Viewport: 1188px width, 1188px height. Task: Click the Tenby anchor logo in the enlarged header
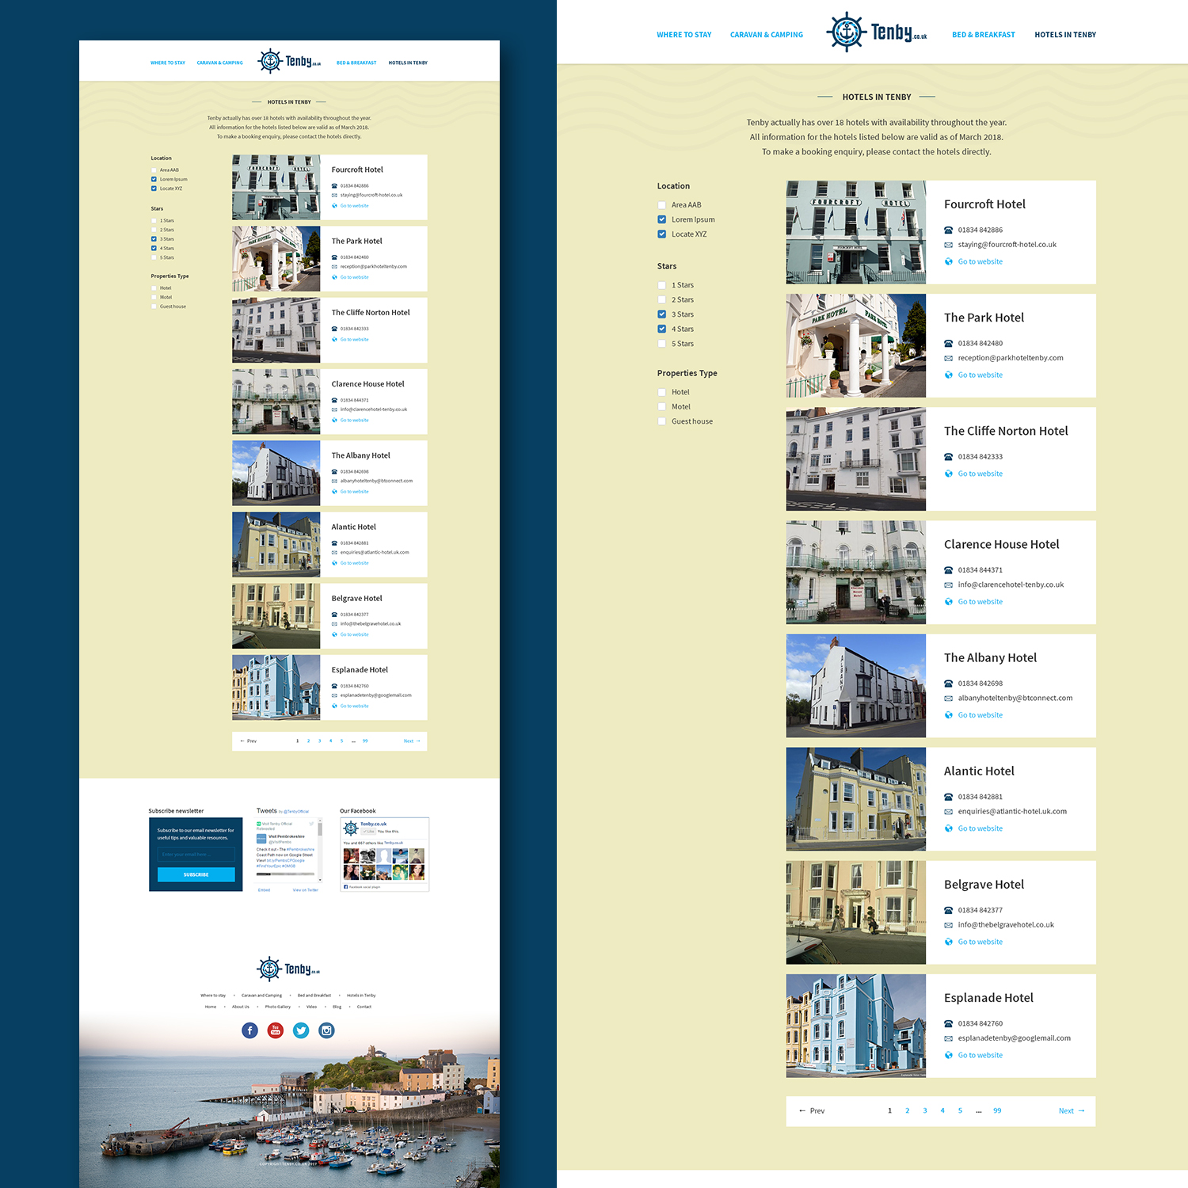(x=877, y=32)
